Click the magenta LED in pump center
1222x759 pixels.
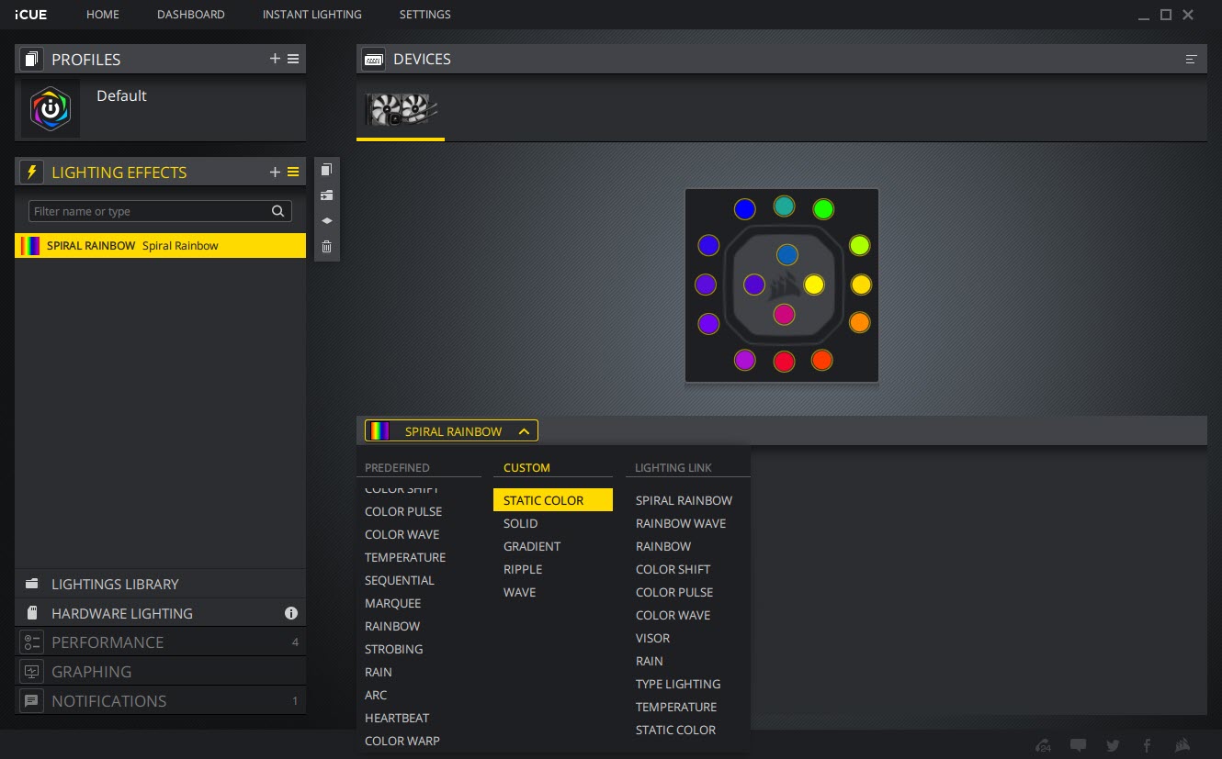(x=784, y=315)
